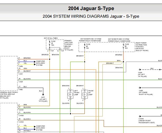Click the "ORG" wire label at pin 12
Image resolution: width=162 pixels, height=133 pixels.
tap(25, 68)
